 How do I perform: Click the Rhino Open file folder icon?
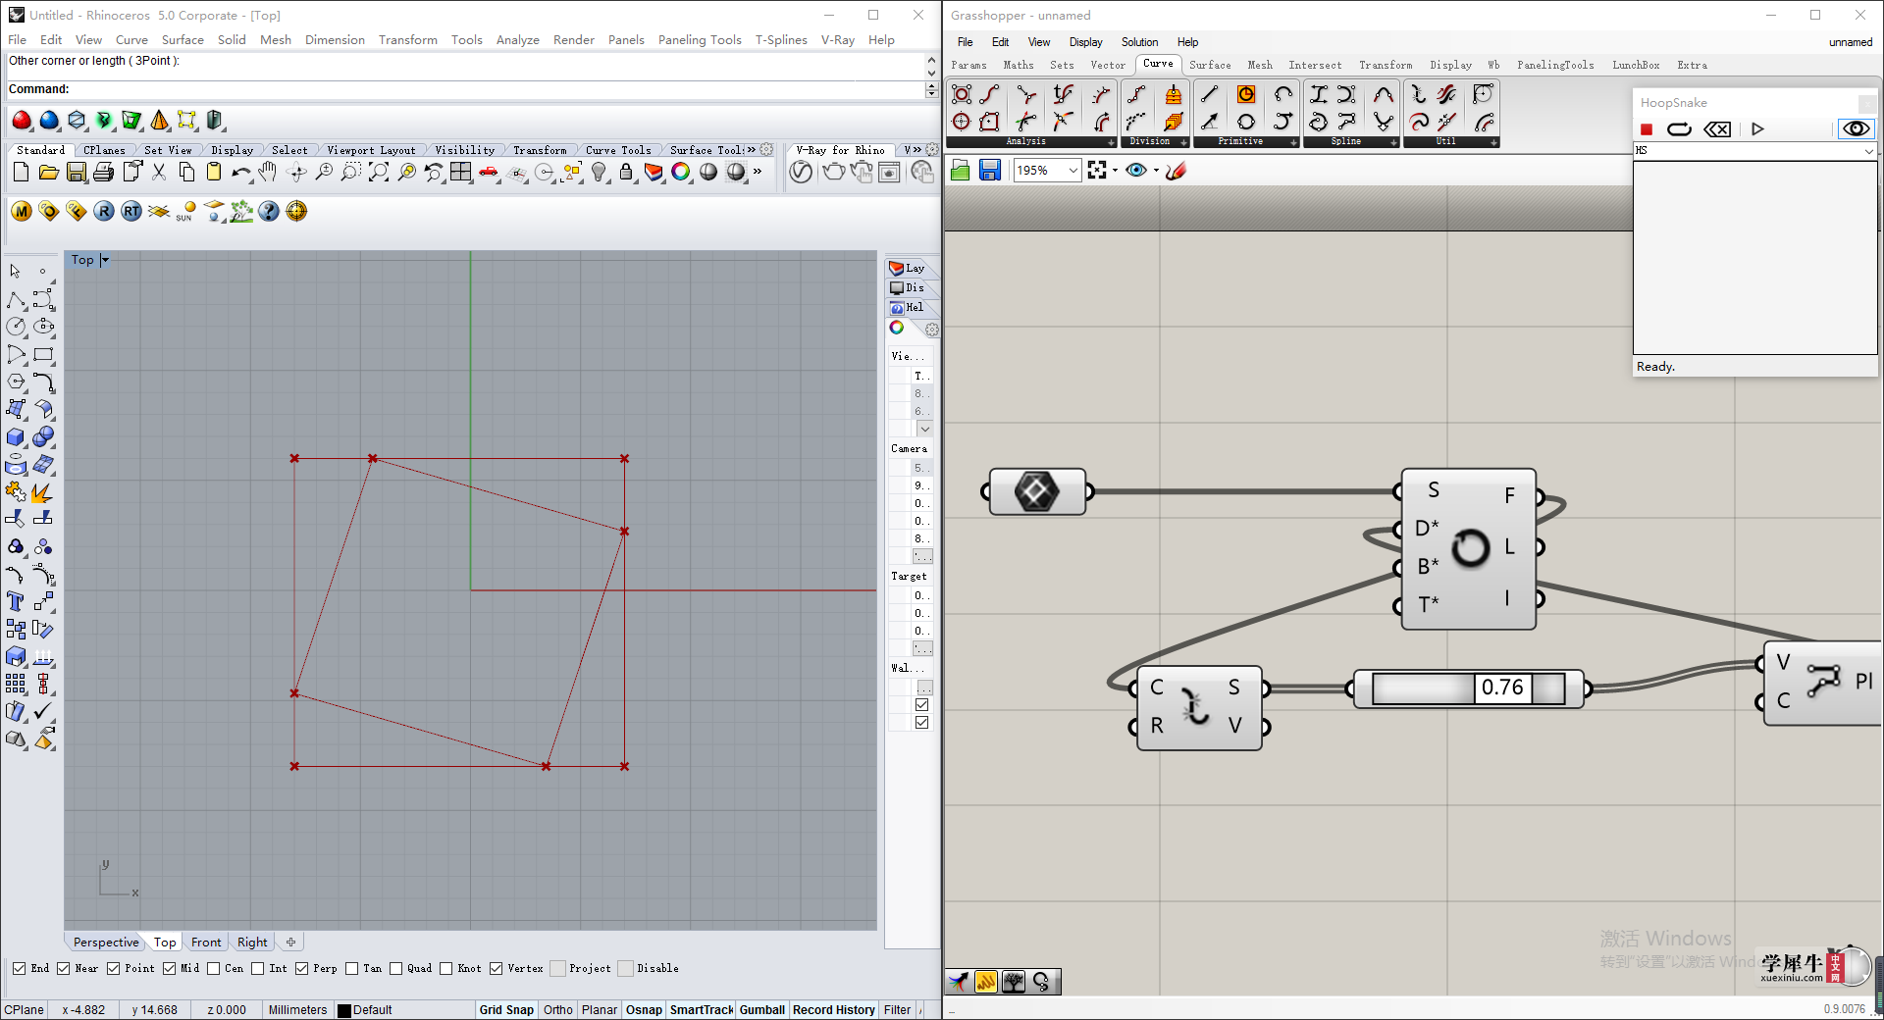(49, 173)
